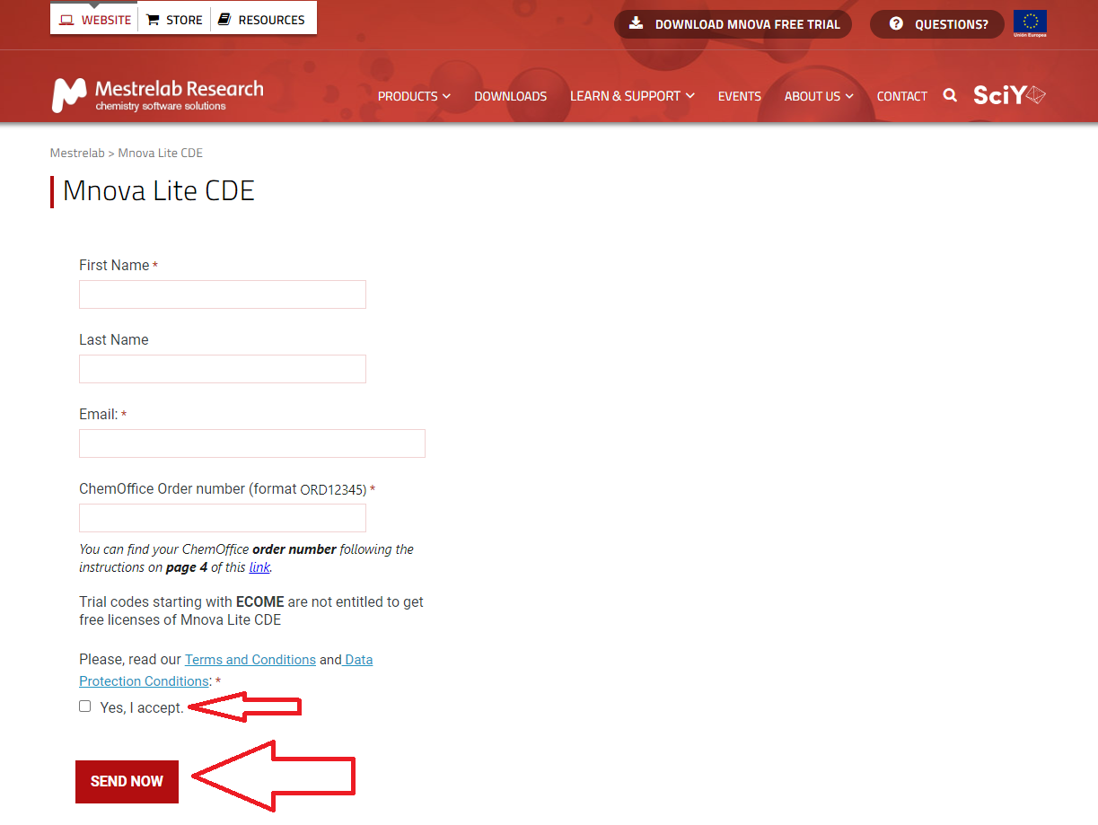Click the SciY logo
The height and width of the screenshot is (825, 1098).
[1009, 95]
